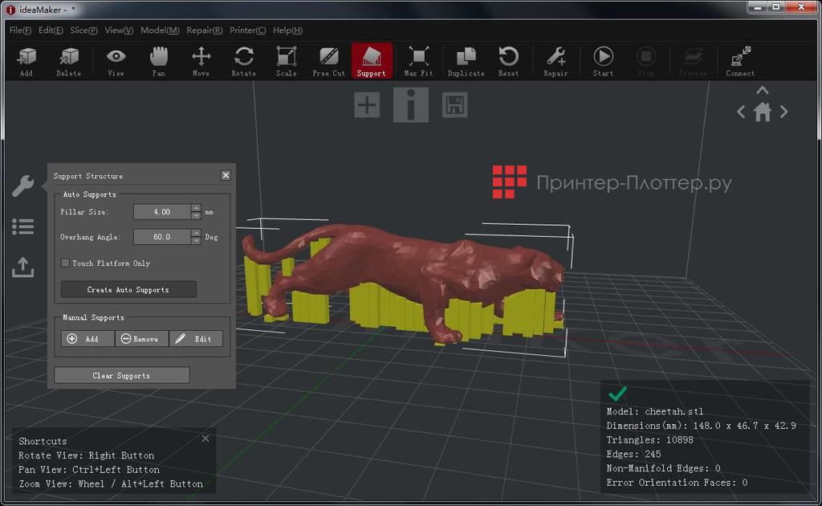The height and width of the screenshot is (506, 822).
Task: Open the Printer menu
Action: click(x=247, y=30)
